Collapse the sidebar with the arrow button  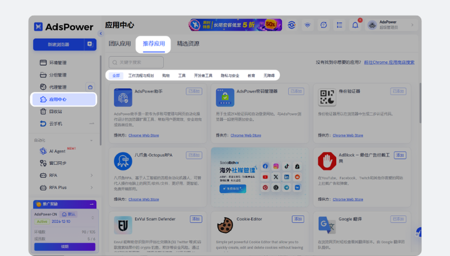pyautogui.click(x=101, y=34)
